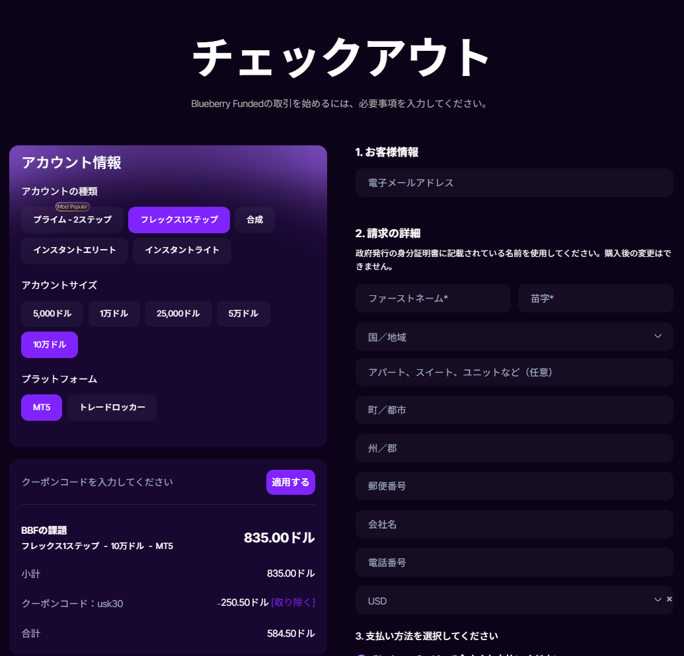This screenshot has height=656, width=684.
Task: Click the 小計 label
Action: (x=31, y=574)
